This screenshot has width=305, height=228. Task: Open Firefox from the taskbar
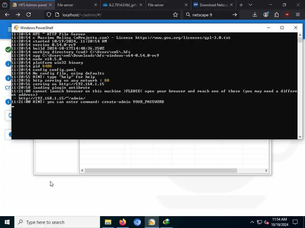(x=122, y=222)
